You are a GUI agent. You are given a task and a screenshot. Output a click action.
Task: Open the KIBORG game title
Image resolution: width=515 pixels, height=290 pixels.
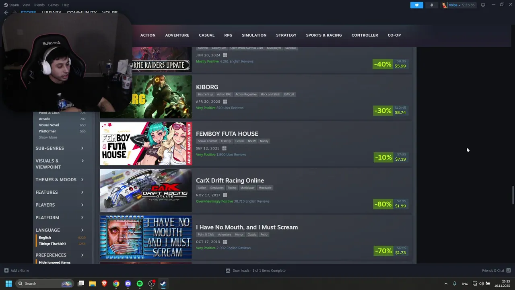click(207, 87)
